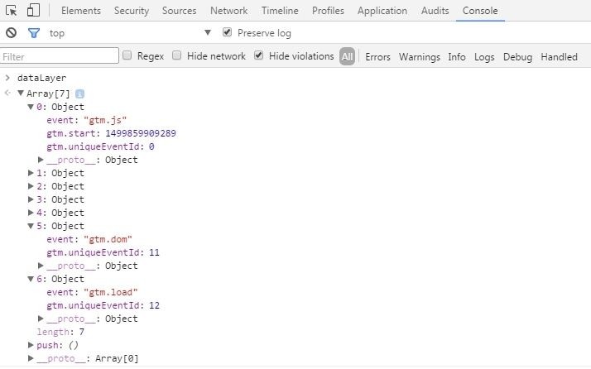Toggle the blue funnel filter icon

34,33
